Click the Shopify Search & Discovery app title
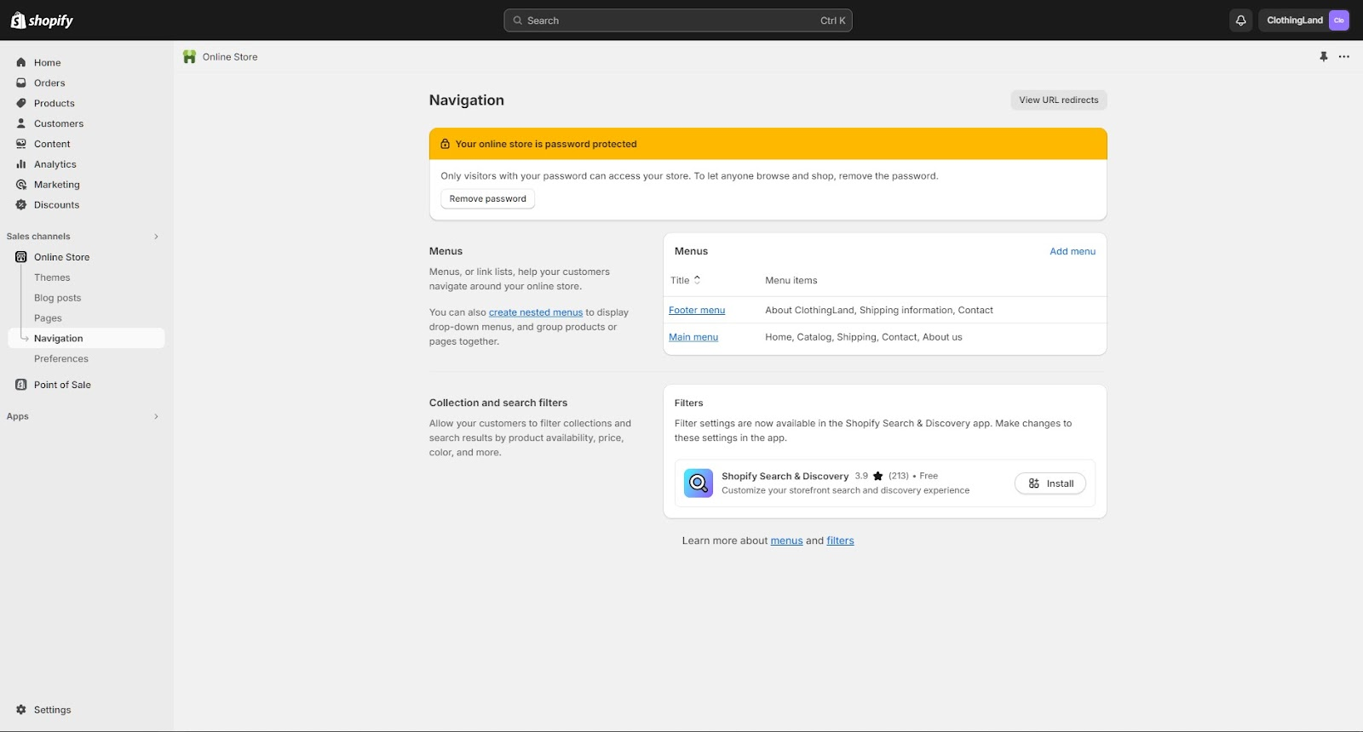 (x=785, y=476)
